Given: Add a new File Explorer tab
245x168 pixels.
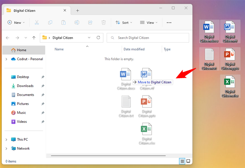Looking at the screenshot, I should (x=78, y=11).
